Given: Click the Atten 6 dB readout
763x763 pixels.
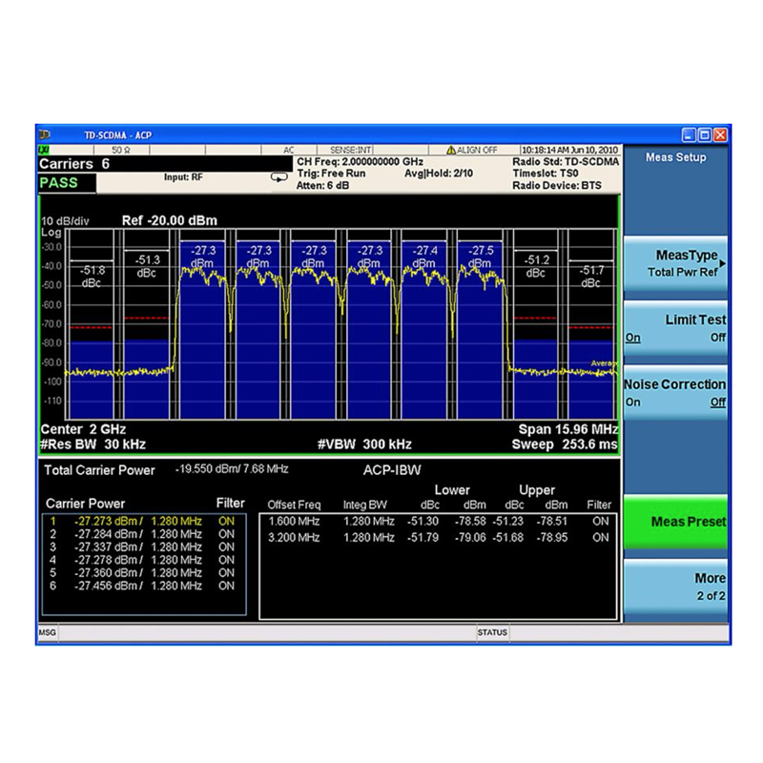Looking at the screenshot, I should tap(322, 185).
